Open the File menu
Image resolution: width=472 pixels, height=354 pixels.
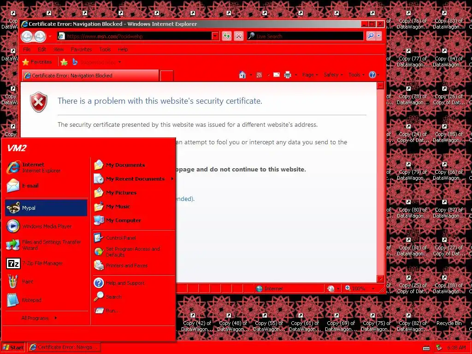click(27, 49)
